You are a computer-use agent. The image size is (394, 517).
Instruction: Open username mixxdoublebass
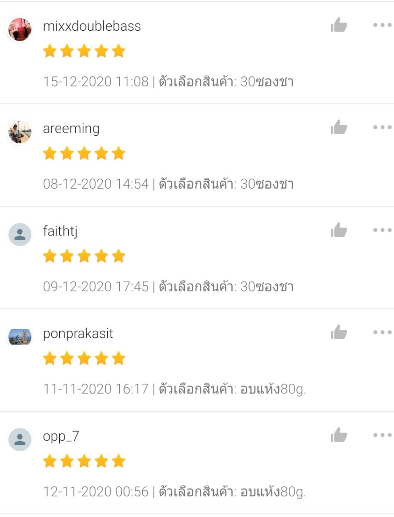(92, 26)
